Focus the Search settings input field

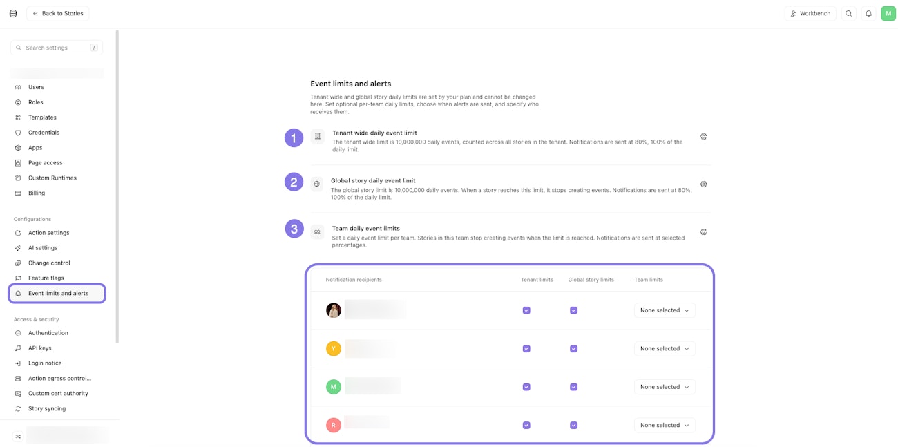click(x=57, y=48)
